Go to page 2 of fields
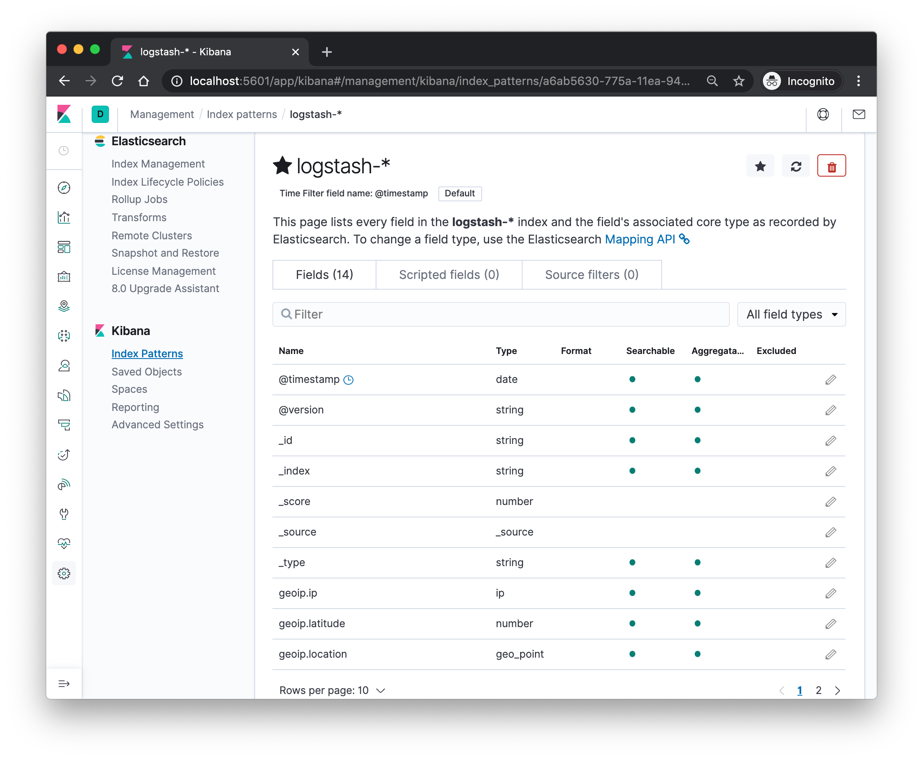This screenshot has width=923, height=760. tap(818, 690)
